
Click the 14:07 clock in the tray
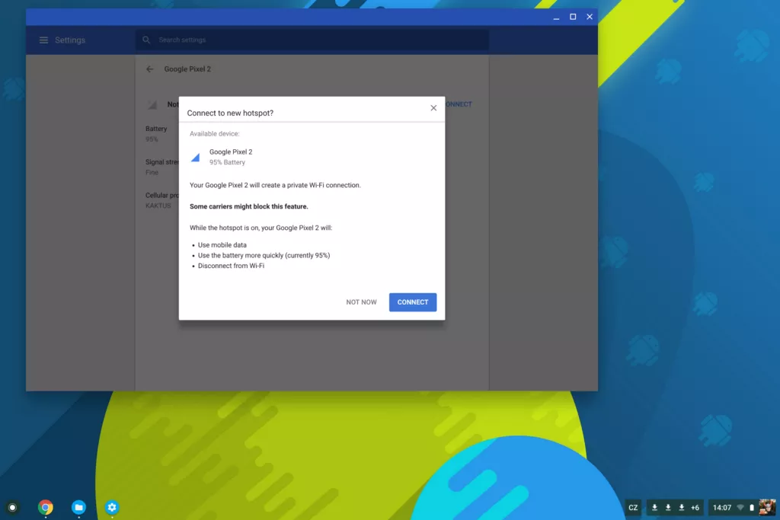[722, 508]
